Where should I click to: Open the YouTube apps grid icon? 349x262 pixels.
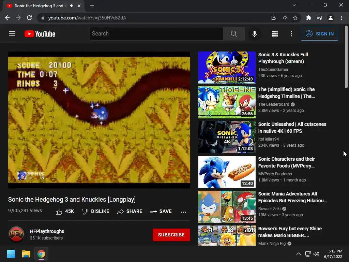[275, 34]
